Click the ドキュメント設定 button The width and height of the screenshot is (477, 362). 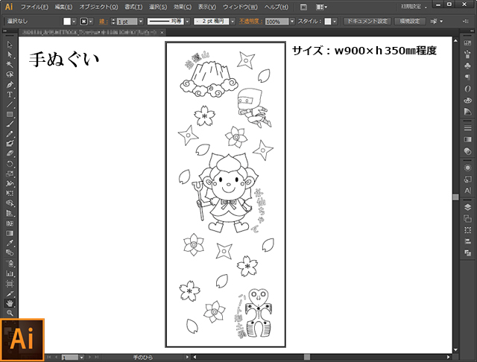(367, 22)
